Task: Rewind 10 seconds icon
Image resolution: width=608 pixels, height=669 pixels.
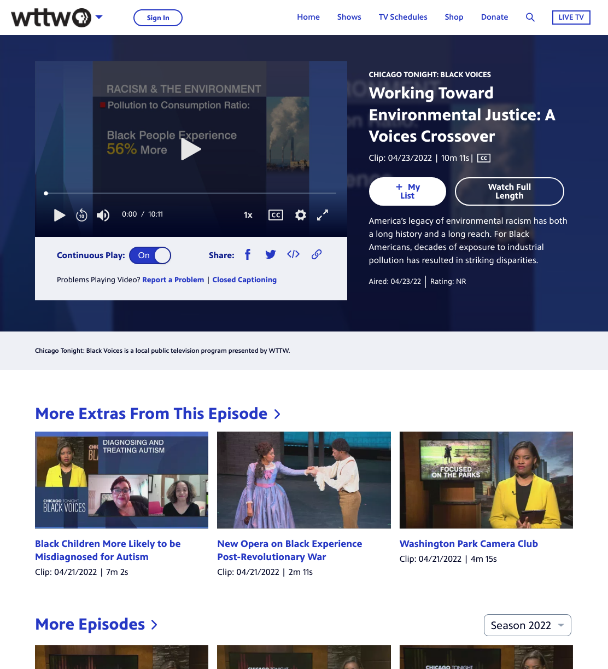Action: tap(81, 215)
